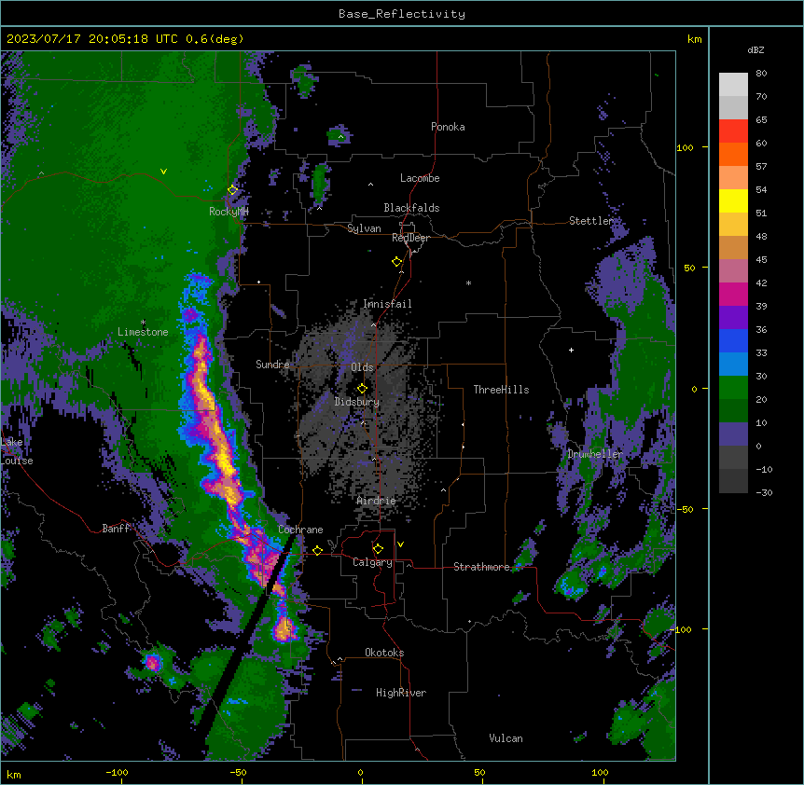
Task: Click the Banff town label
Action: pos(116,529)
